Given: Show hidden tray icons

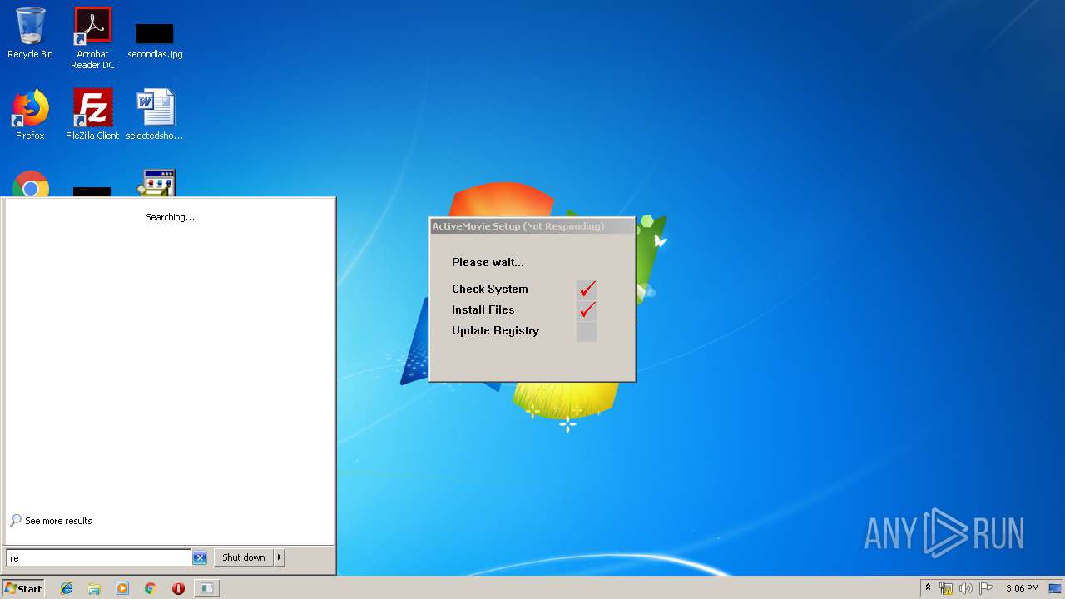Looking at the screenshot, I should [928, 588].
